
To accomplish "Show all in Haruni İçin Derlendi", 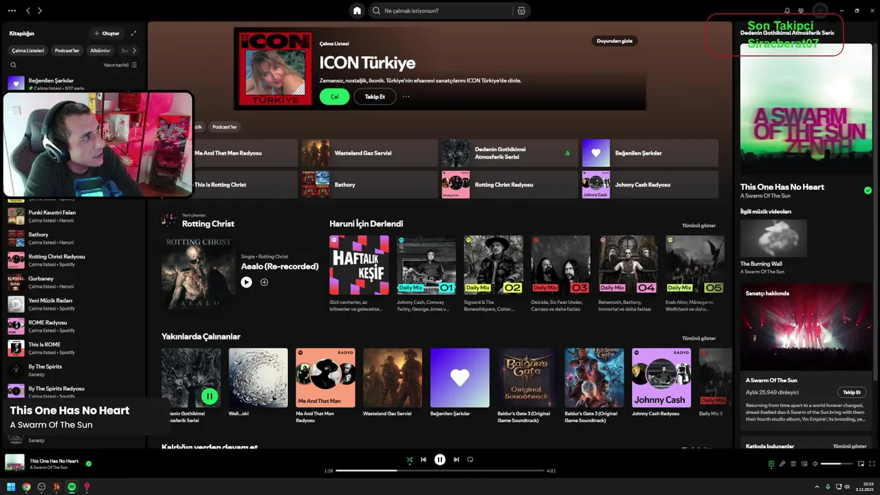I will (x=698, y=225).
